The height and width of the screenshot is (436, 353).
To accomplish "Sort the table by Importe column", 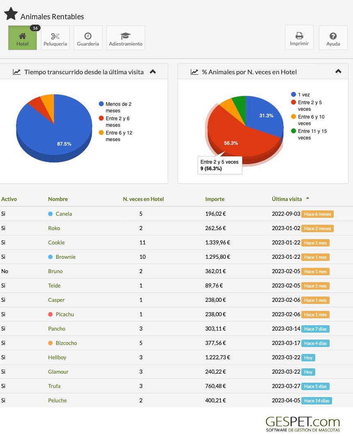I will (215, 199).
